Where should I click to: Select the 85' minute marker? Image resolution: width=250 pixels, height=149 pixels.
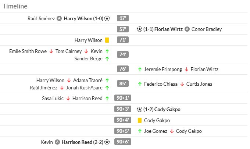[x=123, y=84]
